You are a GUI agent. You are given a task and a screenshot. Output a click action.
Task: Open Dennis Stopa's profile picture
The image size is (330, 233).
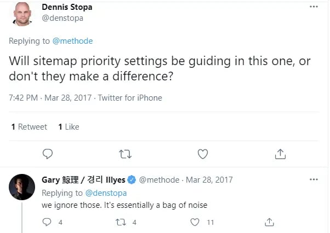(x=24, y=14)
